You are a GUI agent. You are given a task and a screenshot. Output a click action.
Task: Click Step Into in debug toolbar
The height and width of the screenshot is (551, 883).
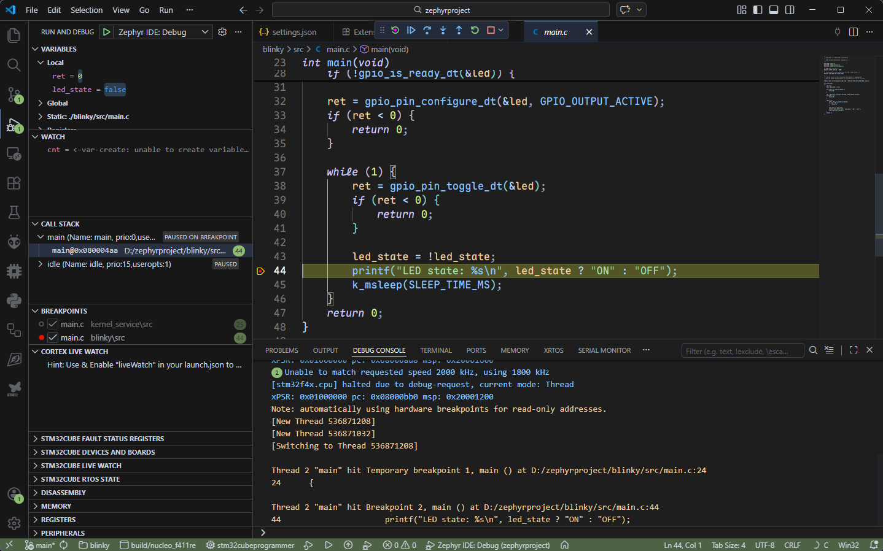(443, 30)
